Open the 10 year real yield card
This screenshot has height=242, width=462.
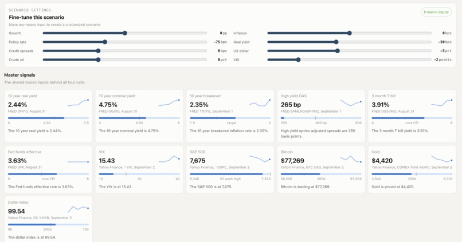coord(48,116)
